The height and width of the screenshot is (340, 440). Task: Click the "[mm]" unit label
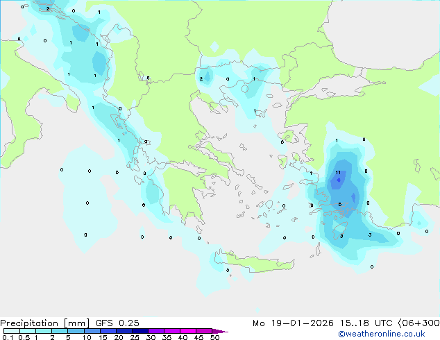(76, 323)
